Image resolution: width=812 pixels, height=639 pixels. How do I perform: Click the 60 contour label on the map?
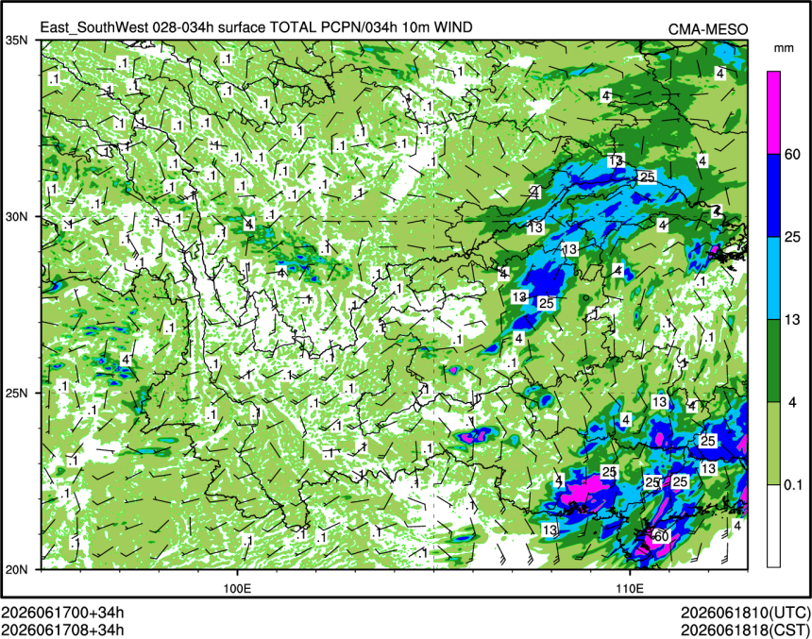661,536
